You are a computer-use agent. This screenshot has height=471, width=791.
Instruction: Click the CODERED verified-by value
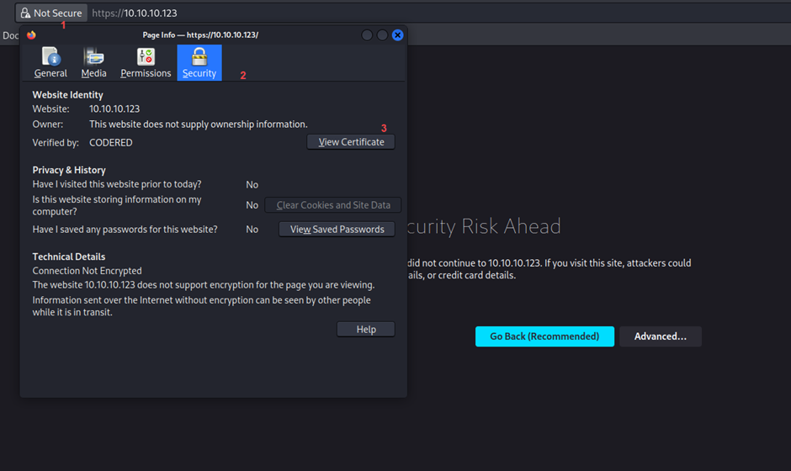tap(110, 143)
